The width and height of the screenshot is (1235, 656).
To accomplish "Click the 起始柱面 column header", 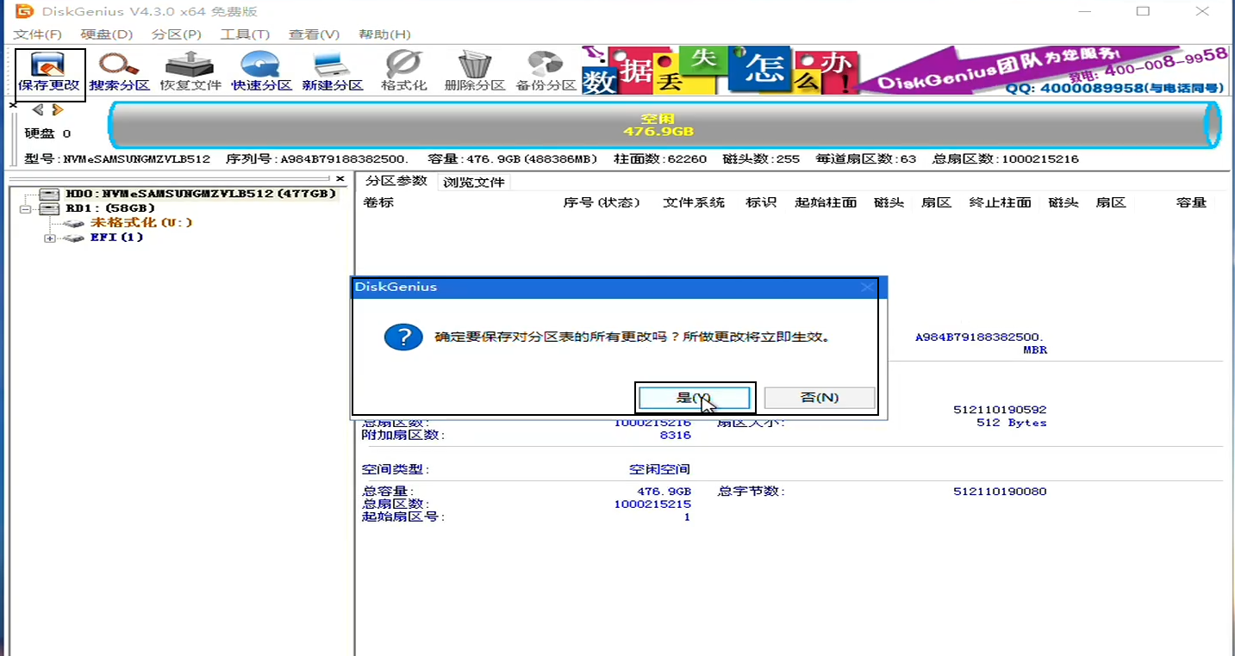I will (826, 203).
